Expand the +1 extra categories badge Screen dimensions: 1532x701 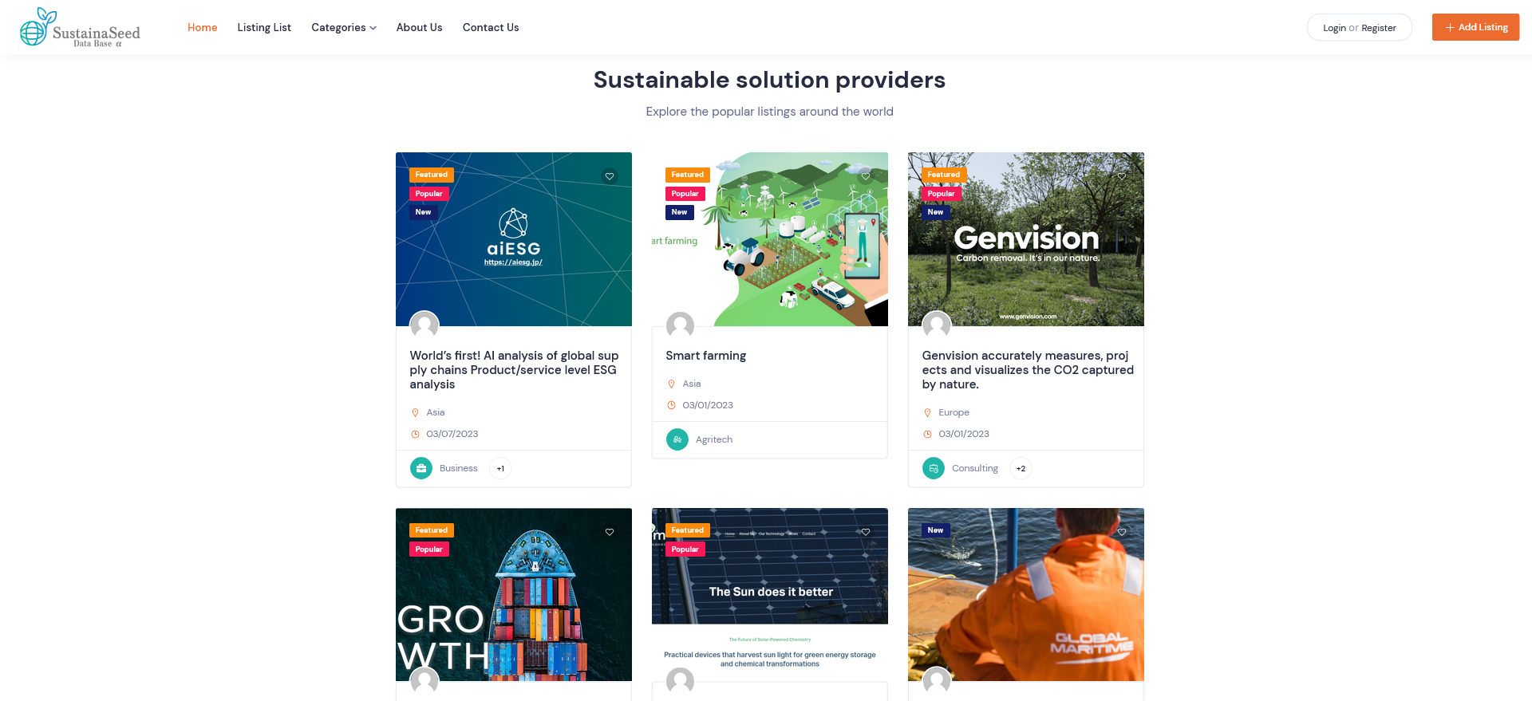click(x=500, y=468)
